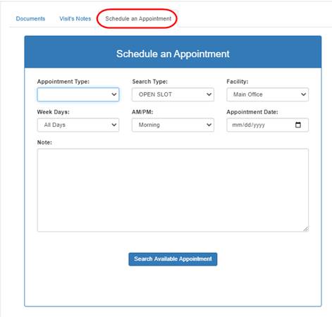Click the Search Type label

coord(150,82)
